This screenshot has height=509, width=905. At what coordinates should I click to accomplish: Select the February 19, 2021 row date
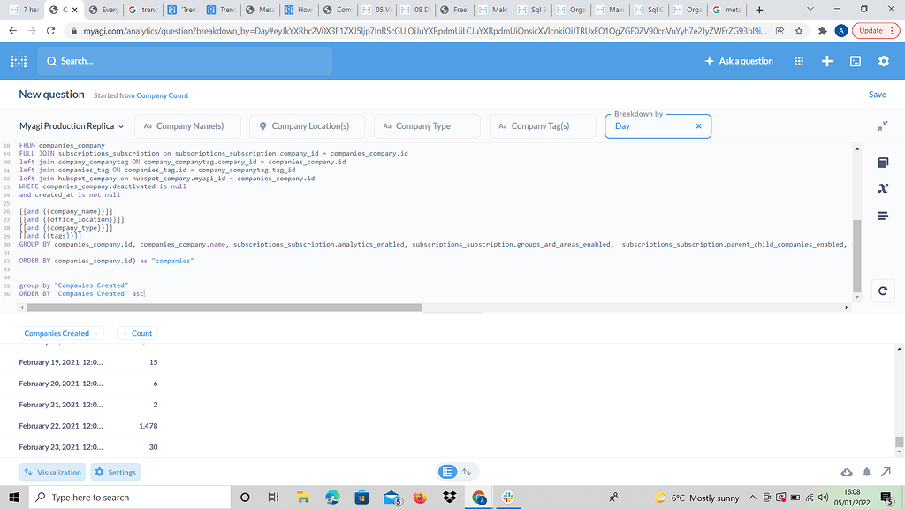pos(61,362)
